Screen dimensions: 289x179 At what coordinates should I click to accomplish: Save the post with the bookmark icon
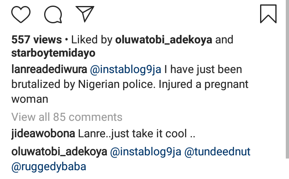click(x=268, y=14)
